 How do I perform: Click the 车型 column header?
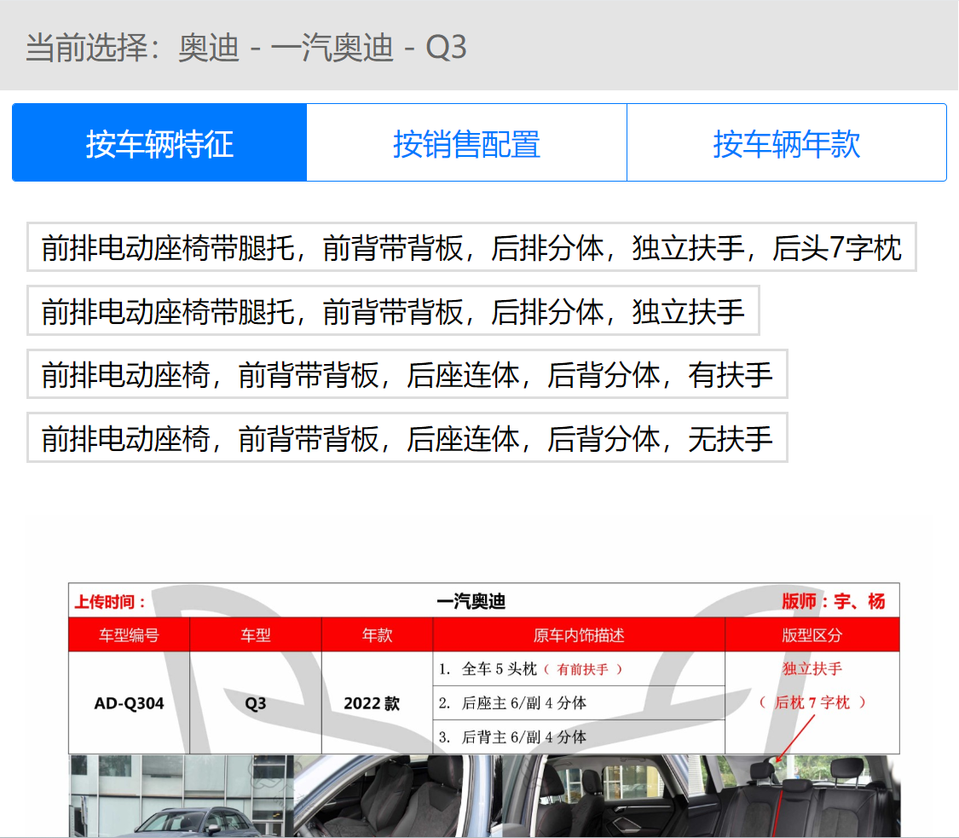(256, 635)
